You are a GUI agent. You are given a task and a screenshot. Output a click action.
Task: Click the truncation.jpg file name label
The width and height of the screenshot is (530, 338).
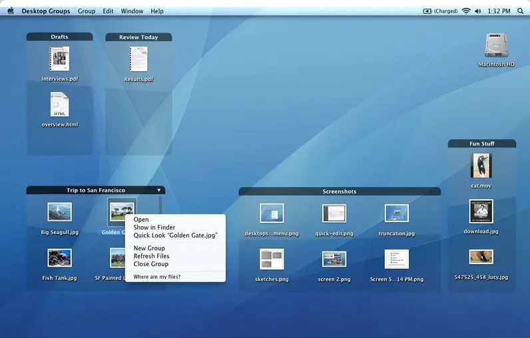pyautogui.click(x=396, y=234)
